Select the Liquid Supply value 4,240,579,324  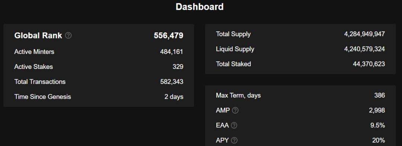(364, 49)
